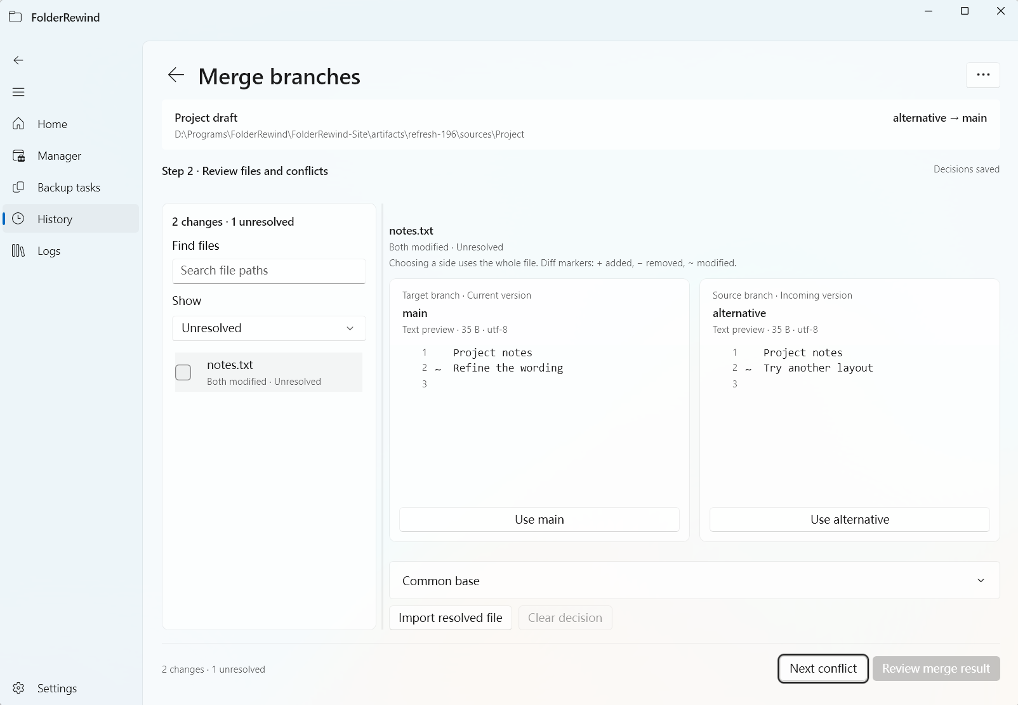Click the Backup tasks copy icon

(x=18, y=187)
